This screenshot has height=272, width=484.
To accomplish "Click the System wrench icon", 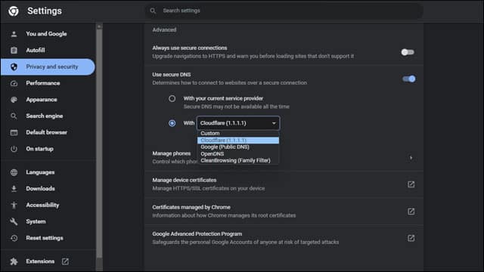I will pyautogui.click(x=14, y=221).
